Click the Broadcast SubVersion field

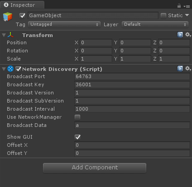tap(132, 101)
